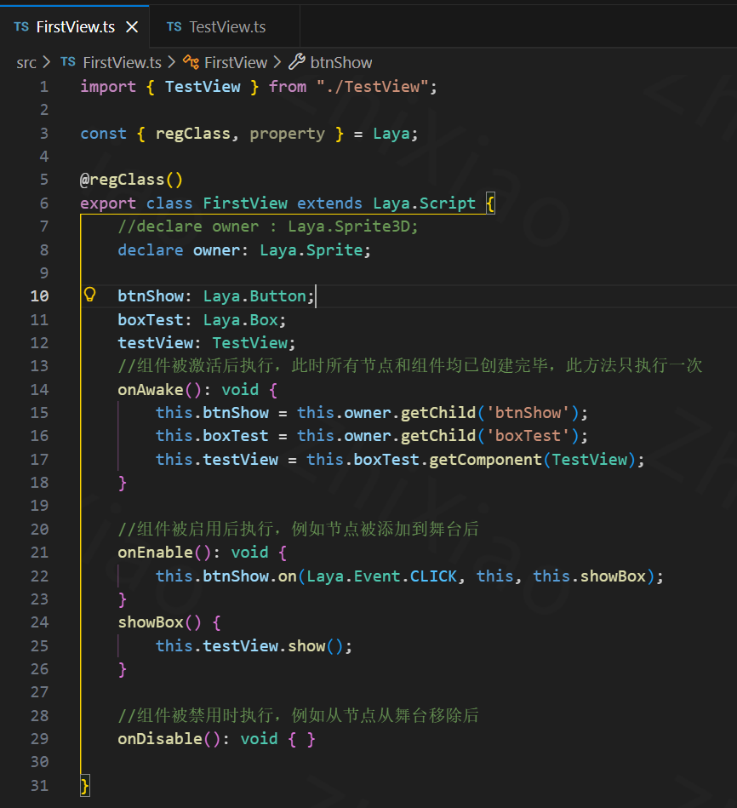Place cursor on the @regClass() decorator
This screenshot has height=808, width=737.
(x=131, y=180)
